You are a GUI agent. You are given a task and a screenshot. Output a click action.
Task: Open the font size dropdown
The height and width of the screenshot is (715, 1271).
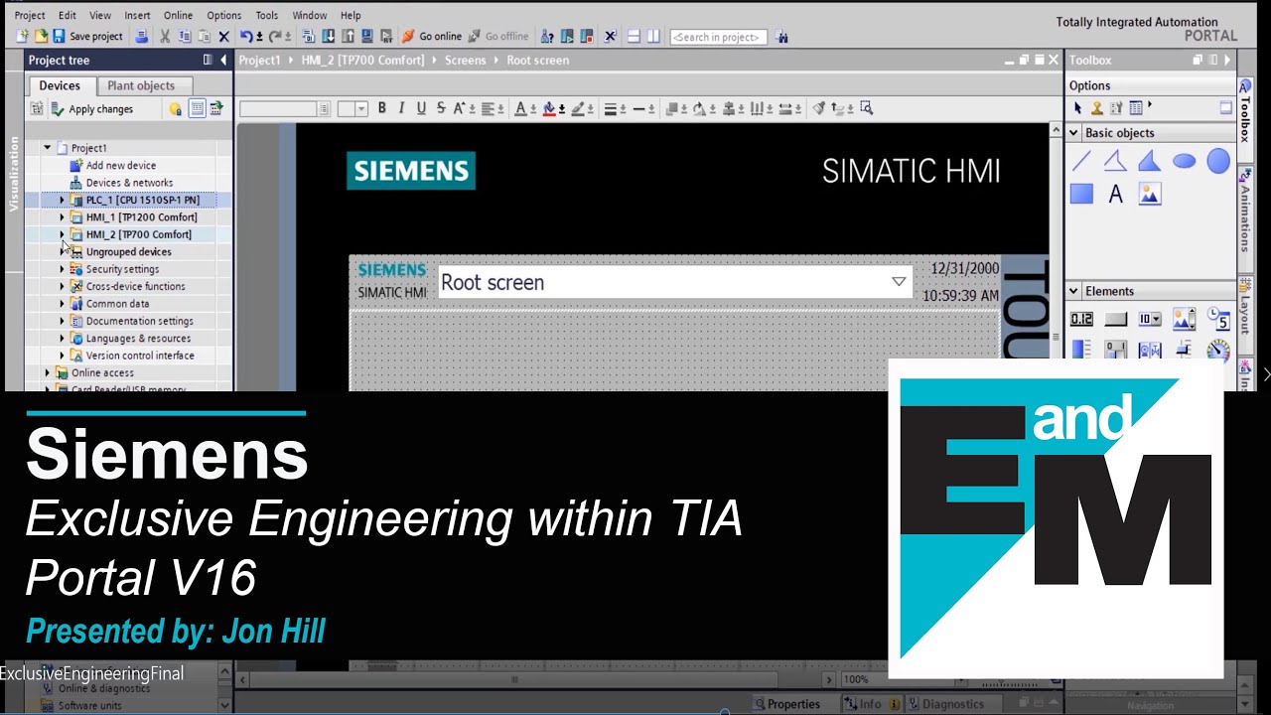361,109
